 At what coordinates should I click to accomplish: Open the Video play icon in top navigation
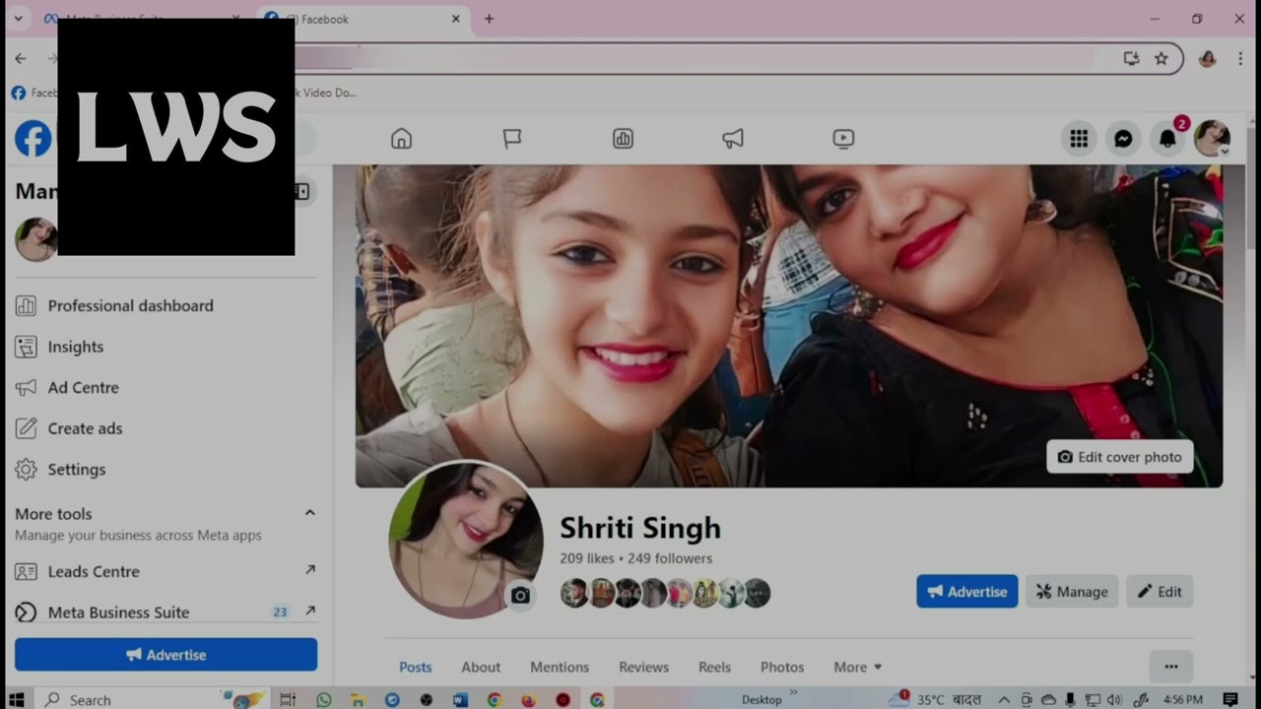click(843, 139)
